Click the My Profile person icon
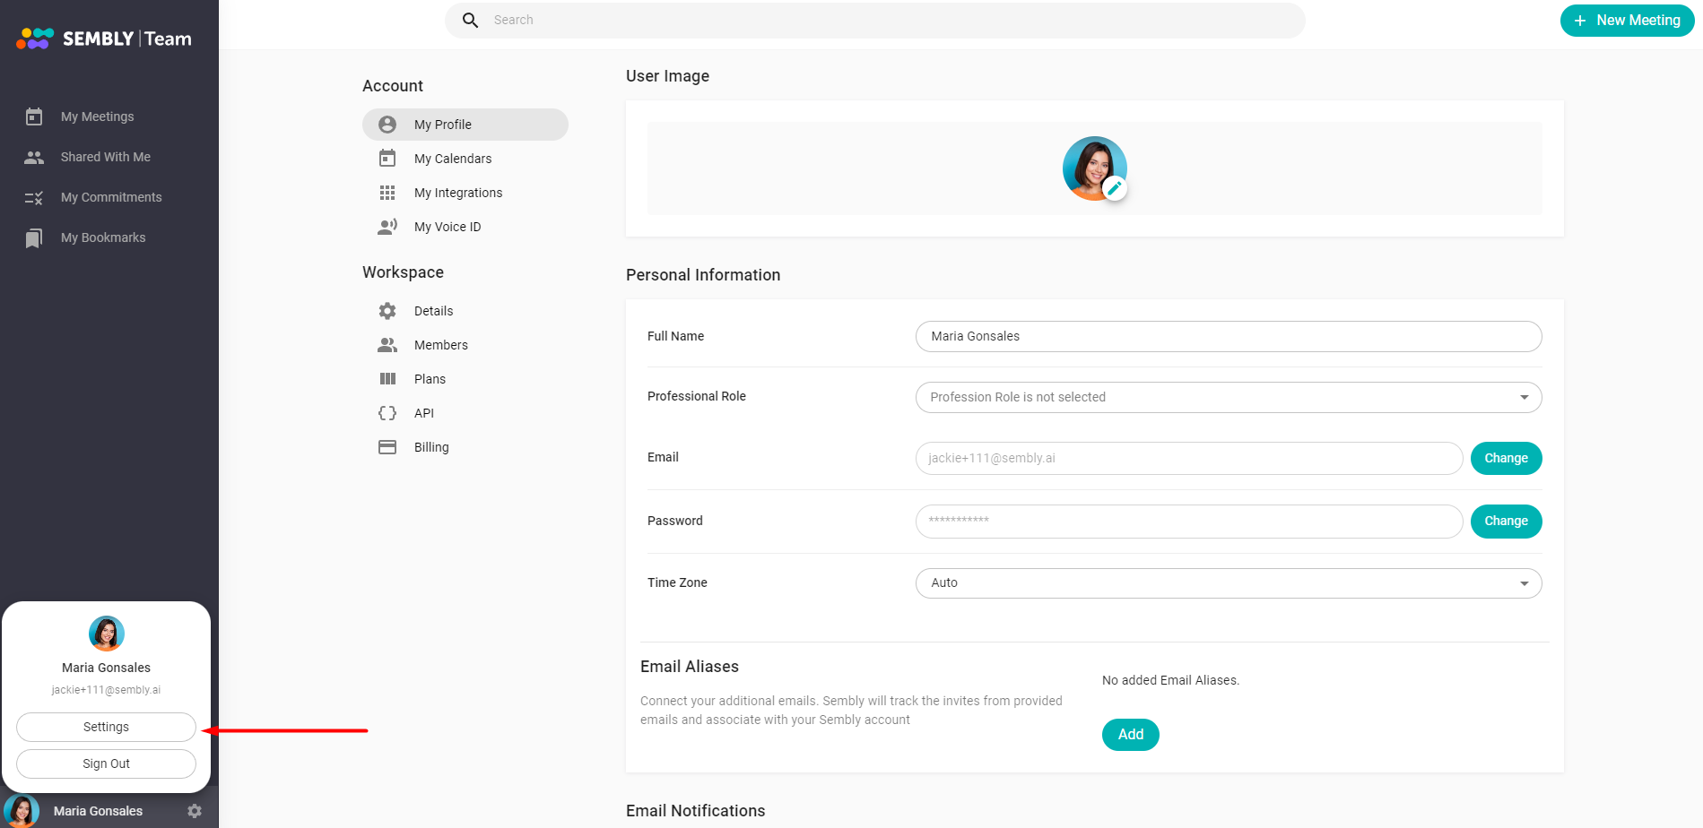The height and width of the screenshot is (828, 1703). tap(387, 125)
